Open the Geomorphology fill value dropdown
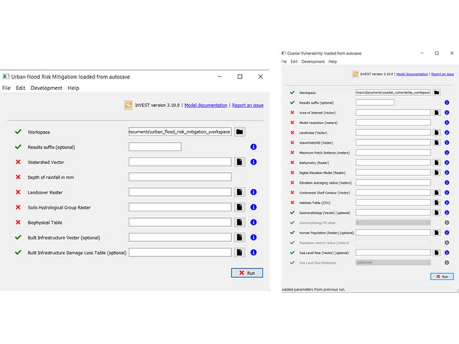The image size is (459, 344). coord(393,223)
